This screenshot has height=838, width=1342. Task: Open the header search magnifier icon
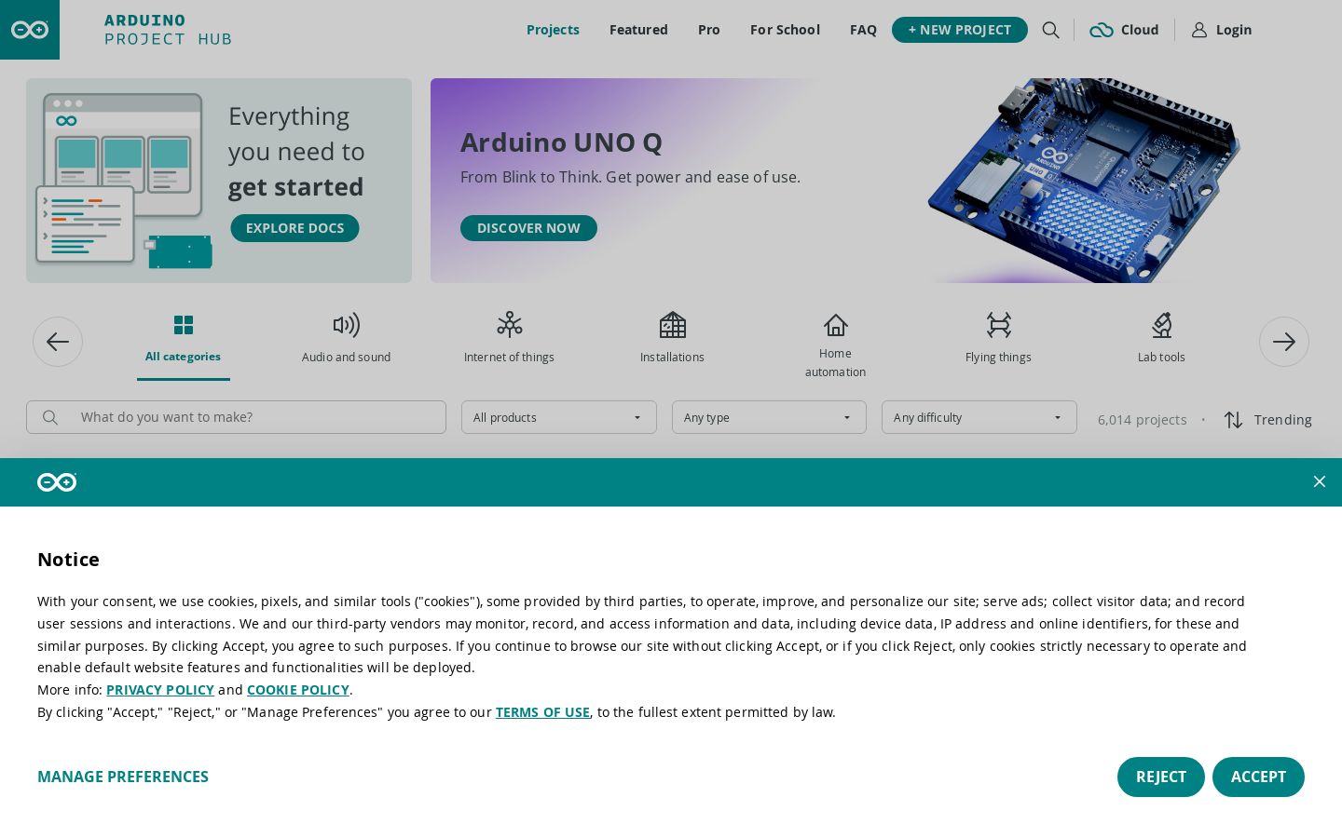click(x=1050, y=30)
